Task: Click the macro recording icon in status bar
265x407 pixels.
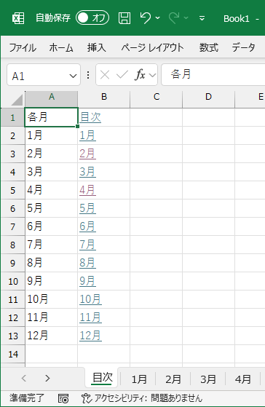Action: tap(63, 398)
